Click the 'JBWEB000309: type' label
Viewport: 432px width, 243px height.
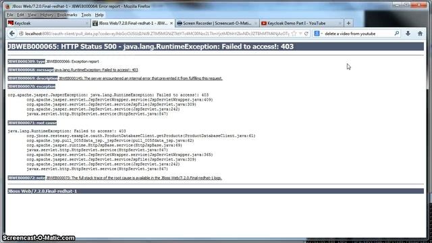coord(26,61)
